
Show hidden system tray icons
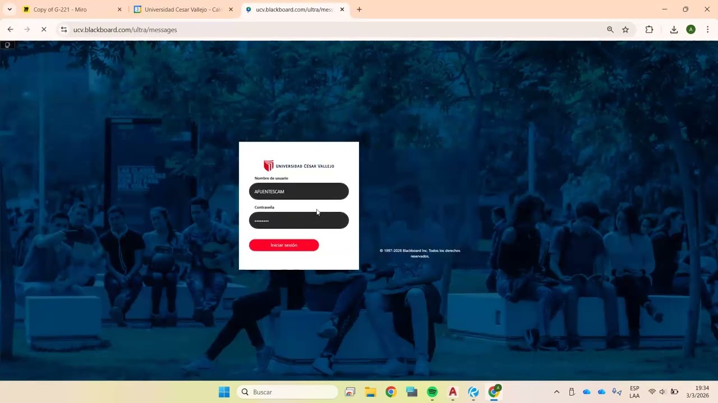pyautogui.click(x=556, y=392)
